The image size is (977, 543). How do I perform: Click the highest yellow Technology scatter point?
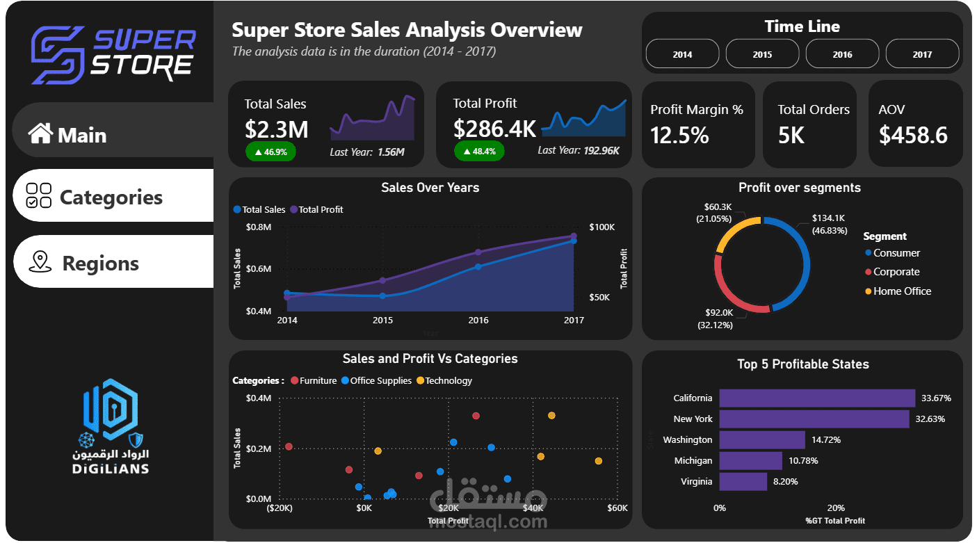point(551,415)
